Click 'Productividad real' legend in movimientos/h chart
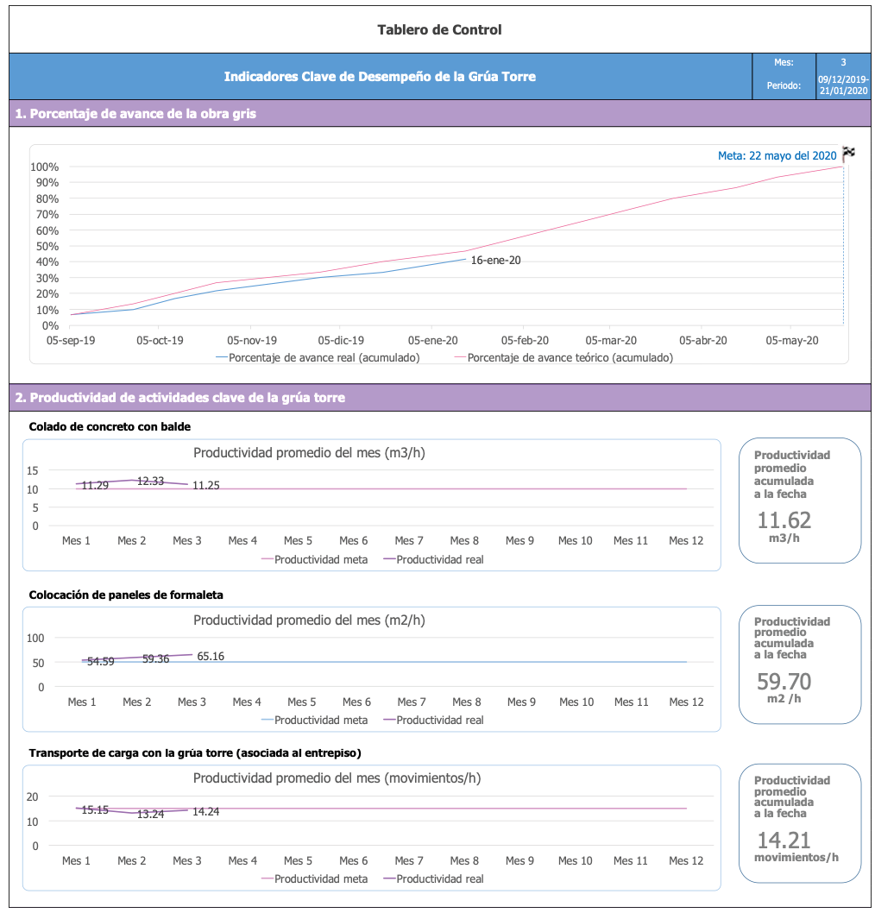 439,878
